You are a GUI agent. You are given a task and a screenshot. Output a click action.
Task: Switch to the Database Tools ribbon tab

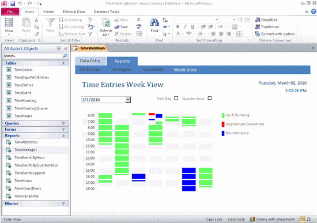click(x=107, y=12)
